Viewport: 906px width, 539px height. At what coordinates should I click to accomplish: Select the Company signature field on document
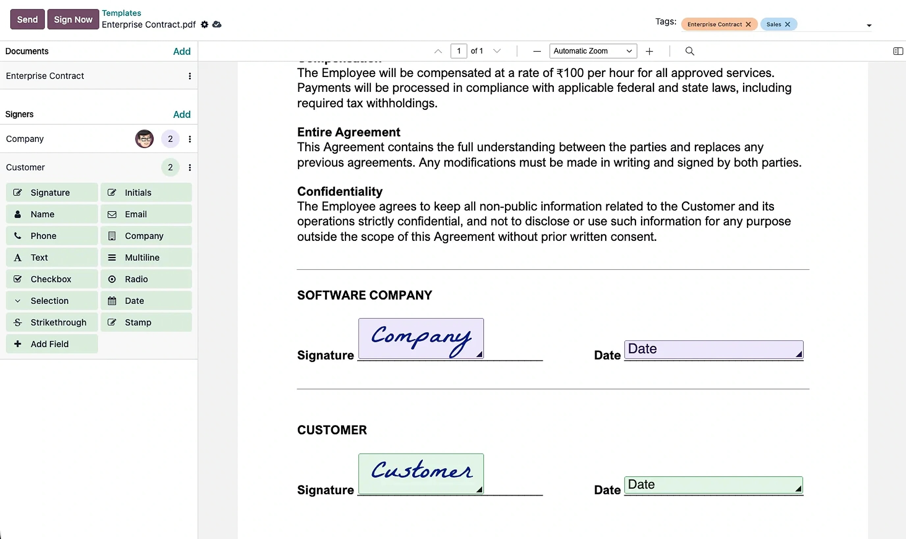pyautogui.click(x=421, y=338)
